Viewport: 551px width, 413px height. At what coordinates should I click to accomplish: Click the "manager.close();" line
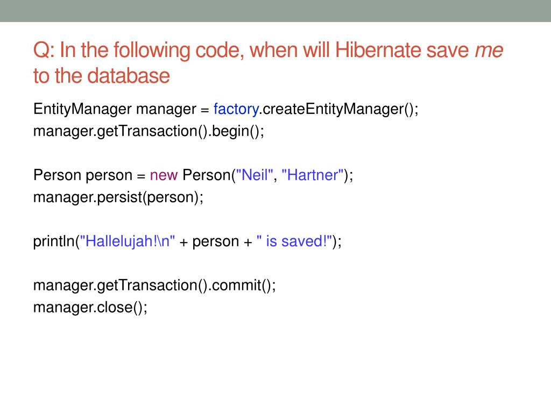click(x=90, y=307)
